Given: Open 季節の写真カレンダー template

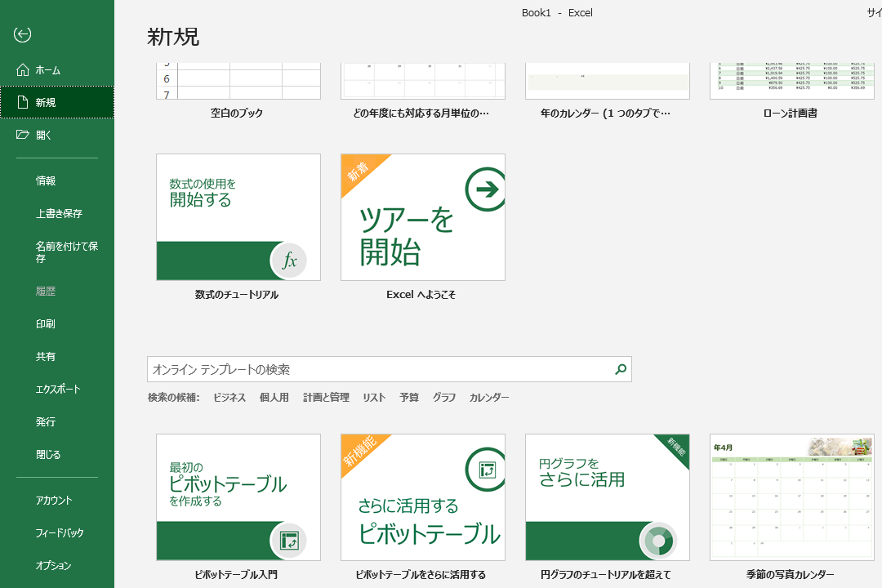Looking at the screenshot, I should pos(792,497).
